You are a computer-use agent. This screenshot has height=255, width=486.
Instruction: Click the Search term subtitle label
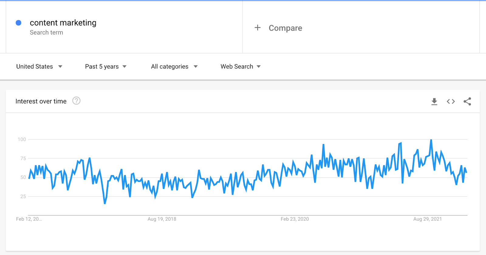tap(46, 32)
